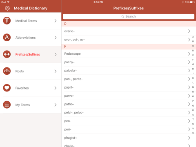Jump to letter V in index

pyautogui.click(x=193, y=129)
